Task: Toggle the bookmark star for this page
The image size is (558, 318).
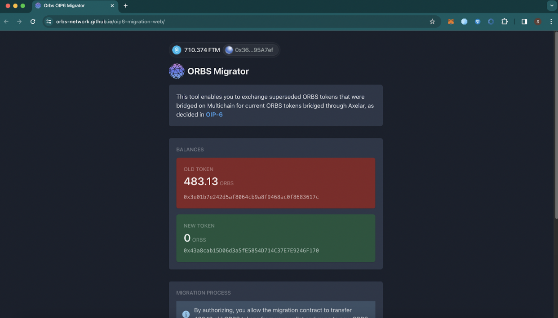Action: coord(432,21)
